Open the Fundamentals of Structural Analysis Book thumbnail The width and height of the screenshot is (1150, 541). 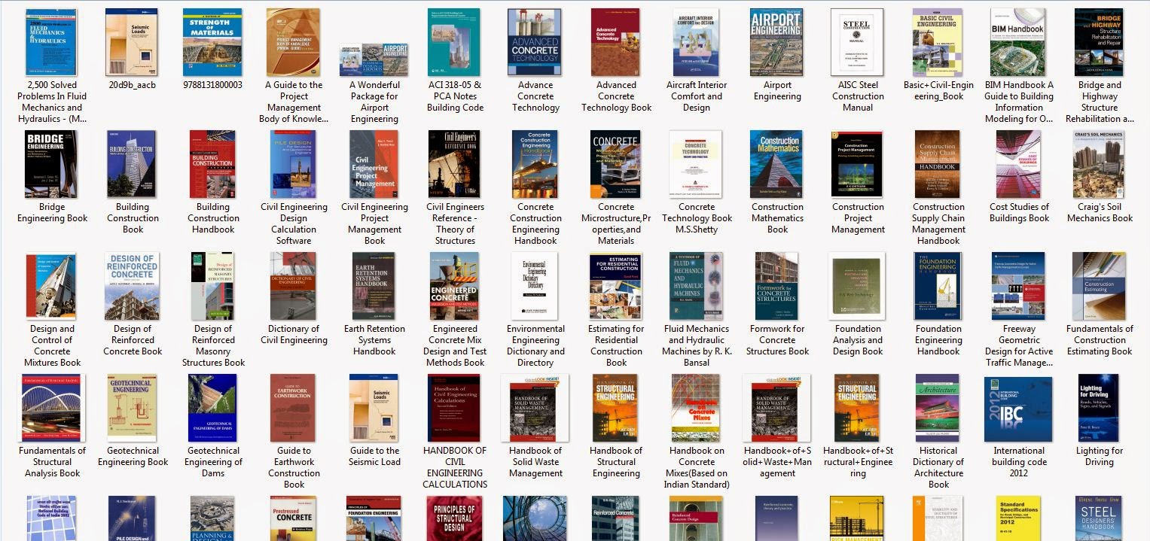coord(52,408)
